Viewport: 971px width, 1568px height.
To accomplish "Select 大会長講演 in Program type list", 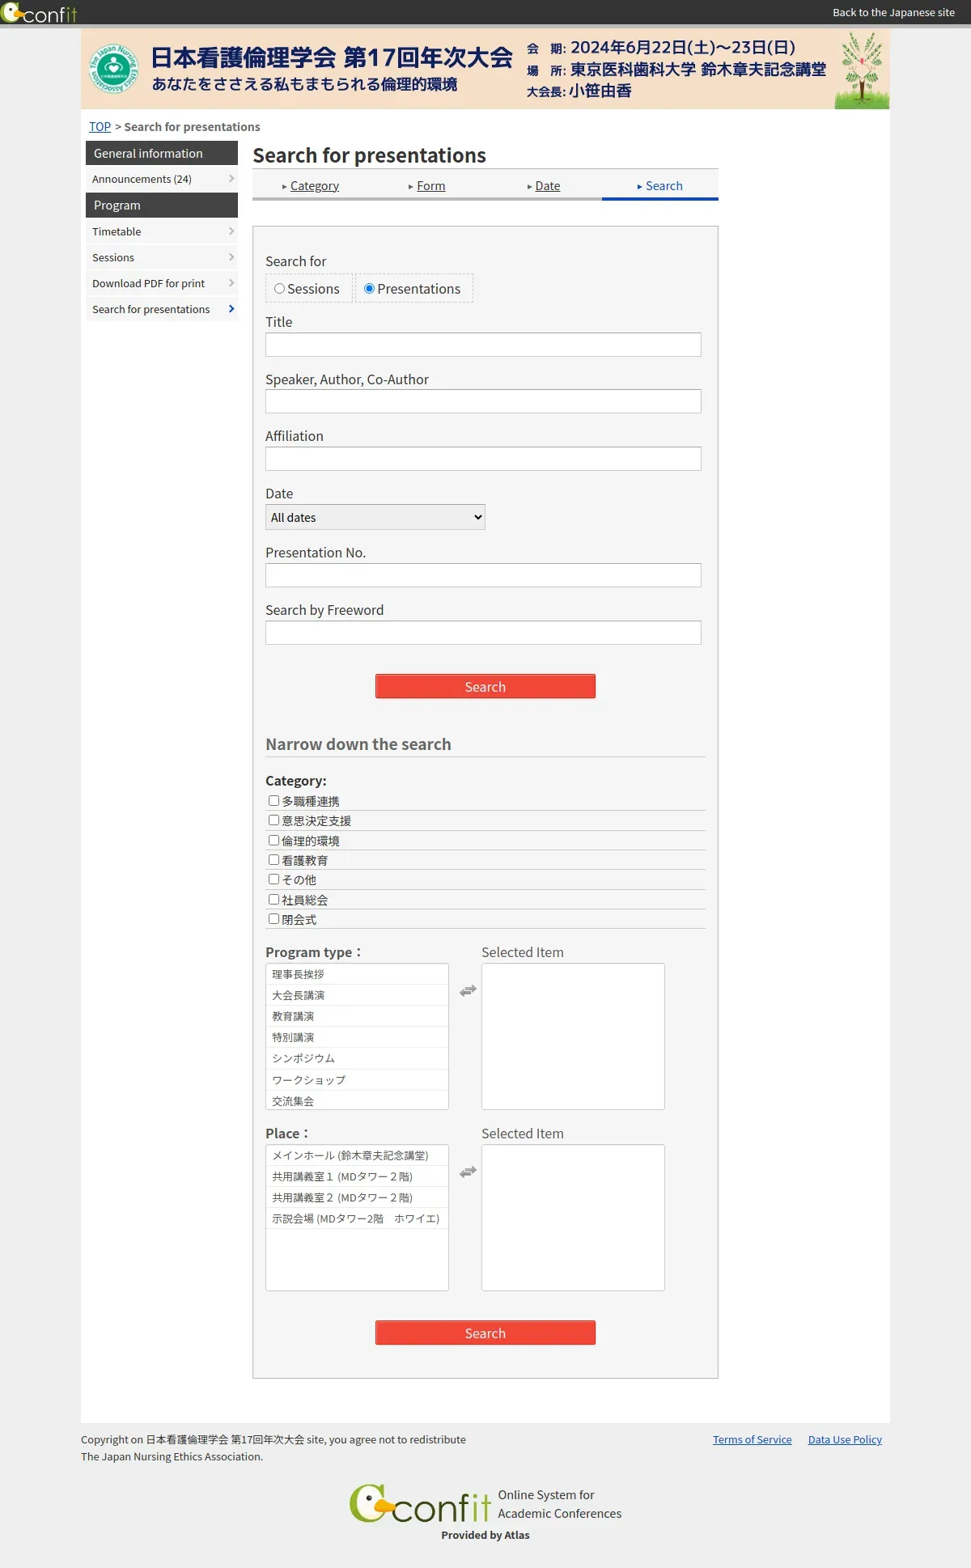I will click(x=357, y=995).
